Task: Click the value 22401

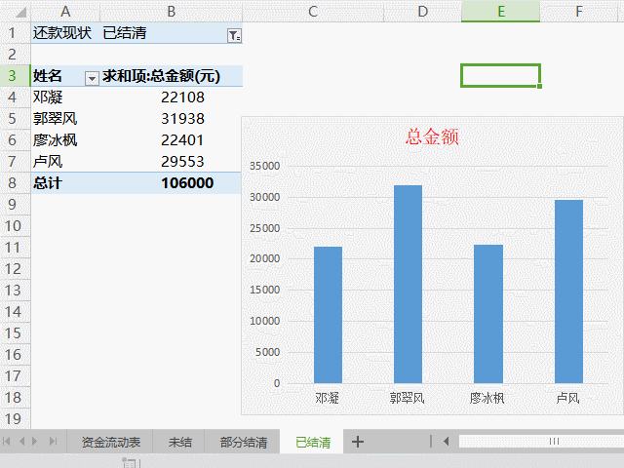Action: (182, 140)
